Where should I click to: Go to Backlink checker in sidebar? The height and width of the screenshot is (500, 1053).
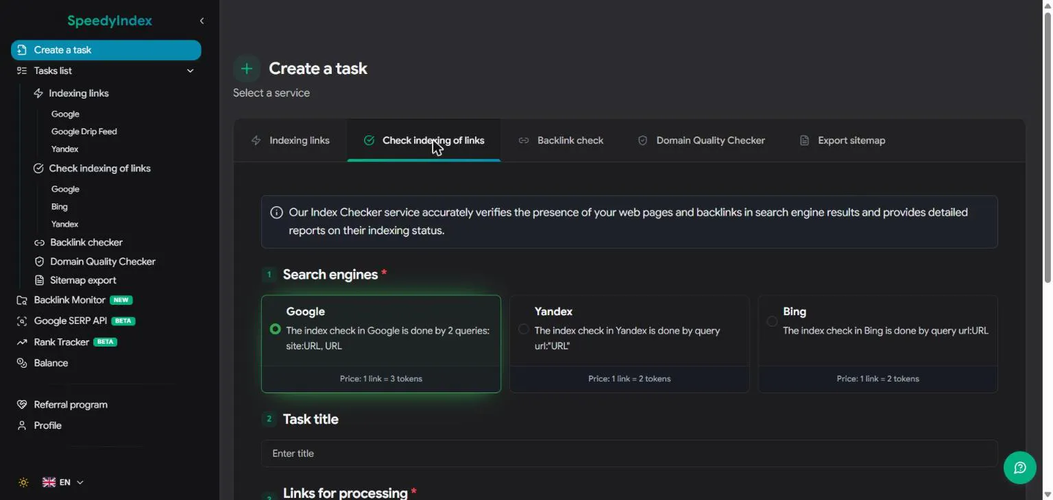click(x=86, y=242)
